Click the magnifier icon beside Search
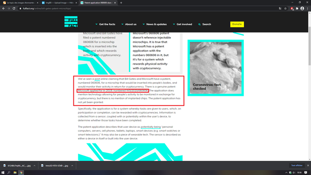The image size is (311, 175). tap(199, 24)
